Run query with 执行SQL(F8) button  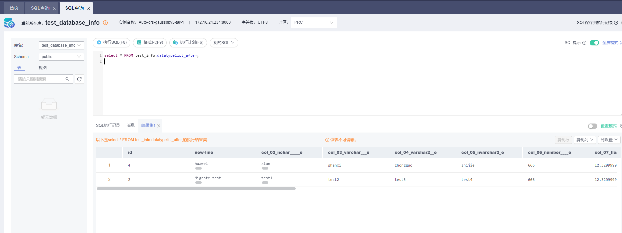tap(112, 43)
